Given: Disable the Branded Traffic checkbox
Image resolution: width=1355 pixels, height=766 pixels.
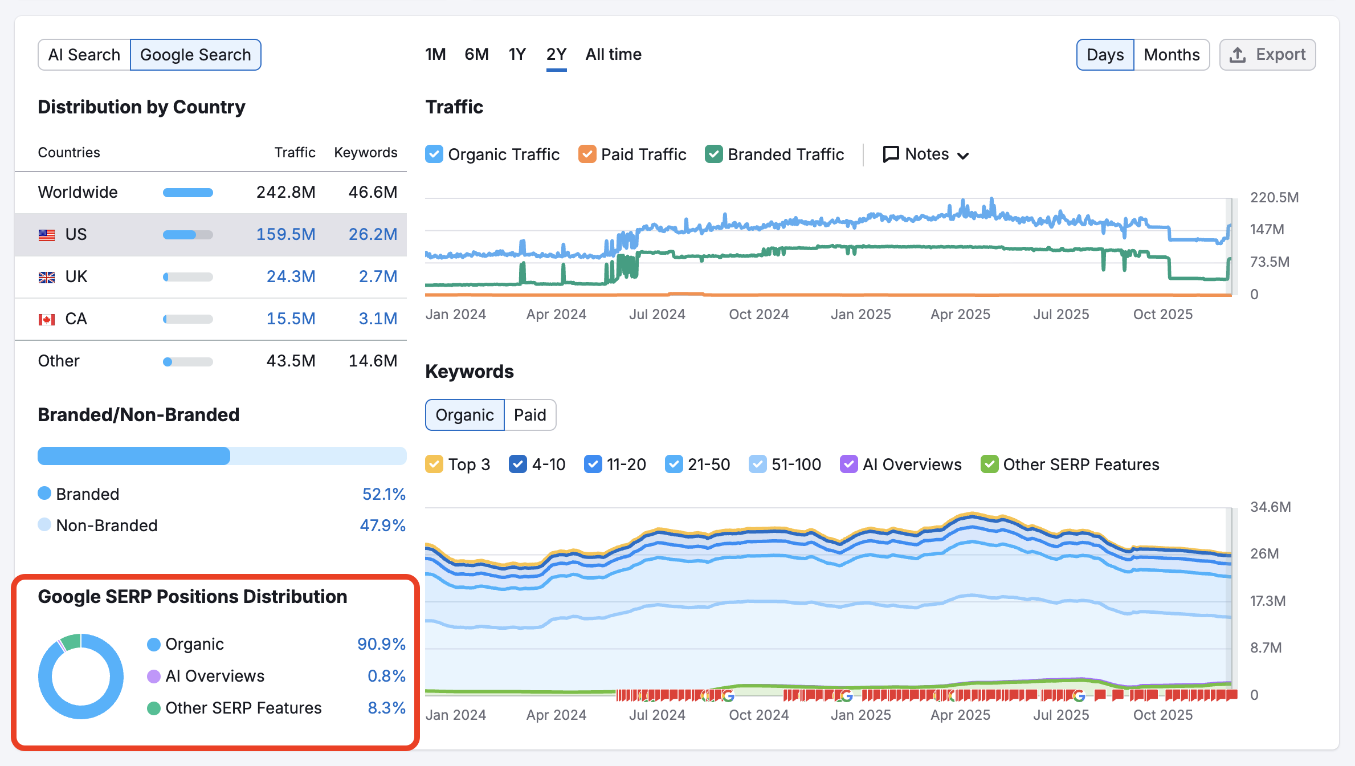Looking at the screenshot, I should coord(713,154).
